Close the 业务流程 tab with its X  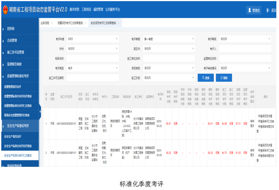coord(52,23)
